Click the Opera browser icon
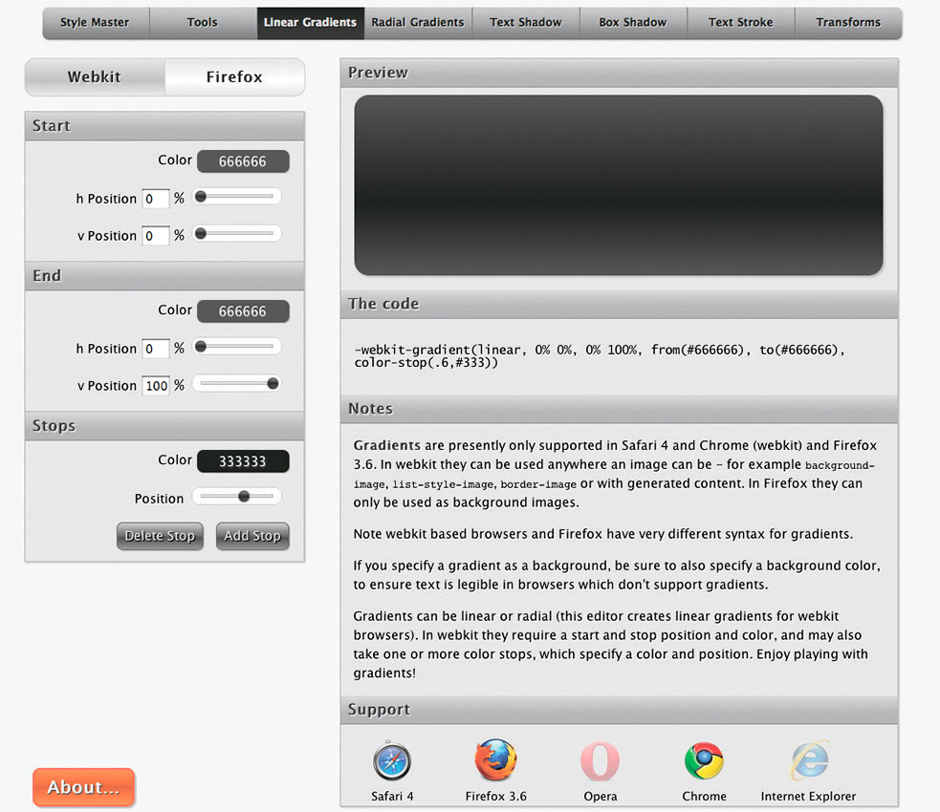This screenshot has height=812, width=940. click(601, 760)
